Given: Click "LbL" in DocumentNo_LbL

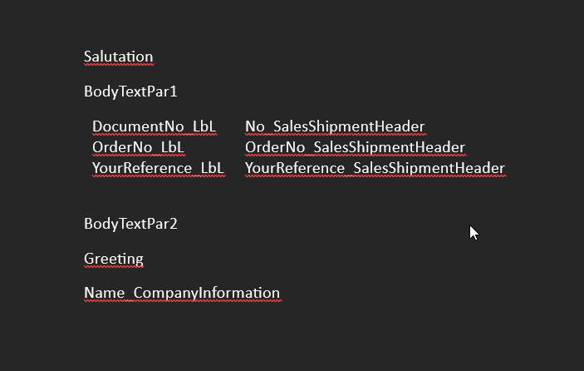Looking at the screenshot, I should 204,126.
